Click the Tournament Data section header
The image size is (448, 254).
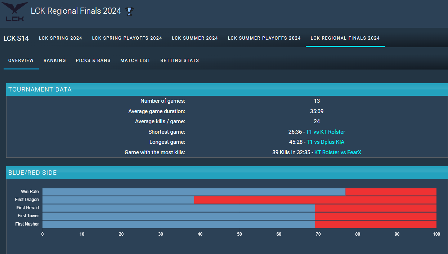[227, 89]
